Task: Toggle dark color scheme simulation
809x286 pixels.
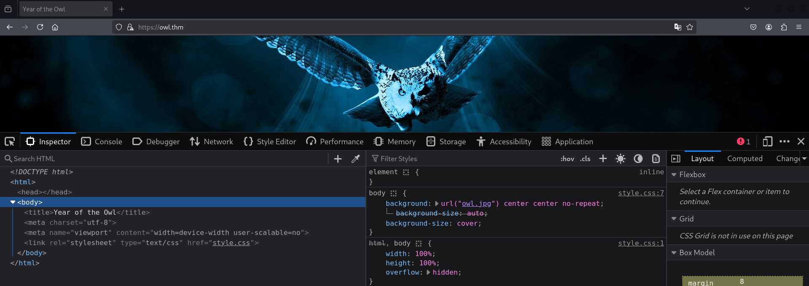Action: click(638, 159)
